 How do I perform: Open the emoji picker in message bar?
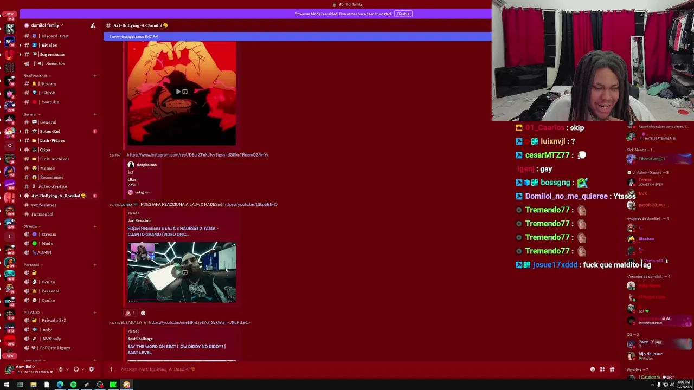click(593, 369)
